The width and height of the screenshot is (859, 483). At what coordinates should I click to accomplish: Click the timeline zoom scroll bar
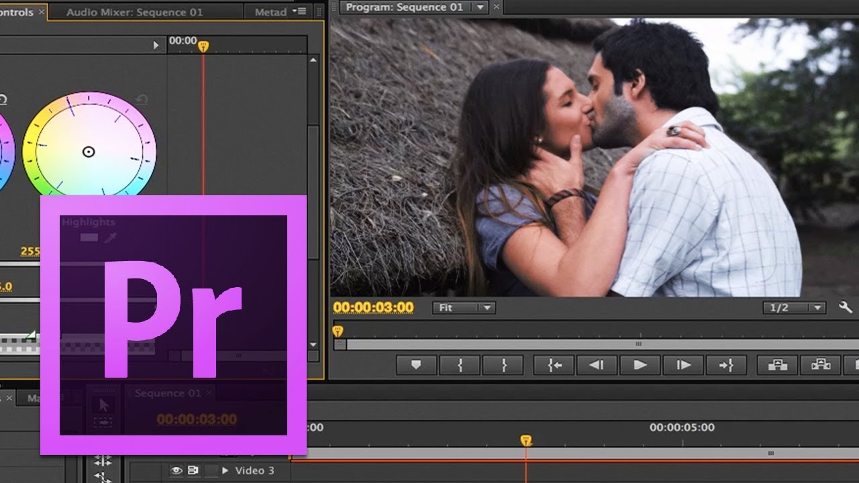[576, 453]
